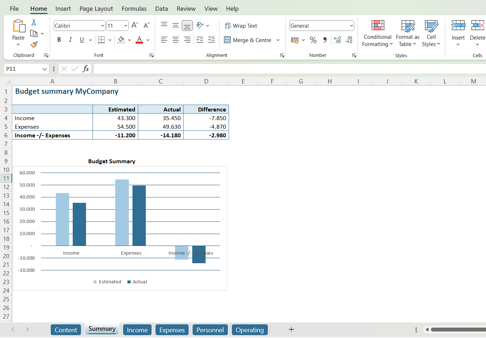The width and height of the screenshot is (486, 338).
Task: Click the Cut scissors icon
Action: point(34,22)
